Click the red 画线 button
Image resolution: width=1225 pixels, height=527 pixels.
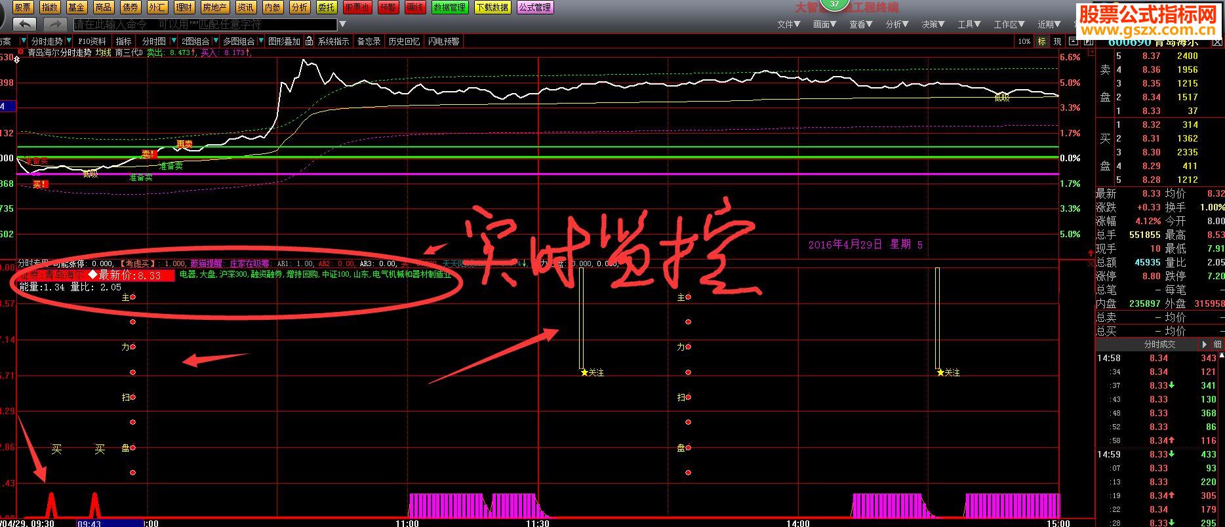pos(415,7)
